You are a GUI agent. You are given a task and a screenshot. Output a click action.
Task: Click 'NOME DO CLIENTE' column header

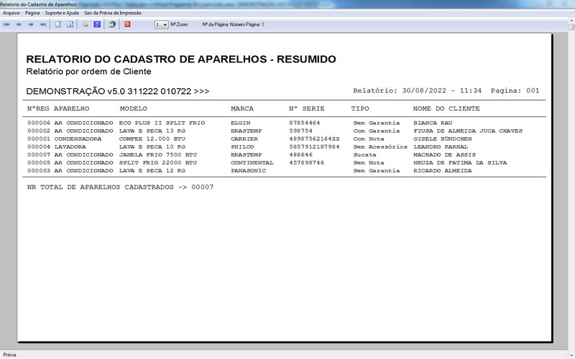pyautogui.click(x=446, y=109)
